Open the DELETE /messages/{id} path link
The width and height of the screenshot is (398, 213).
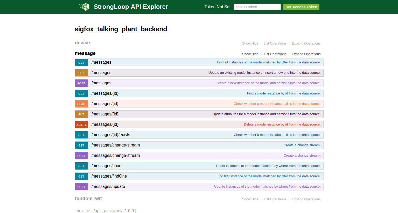click(105, 124)
